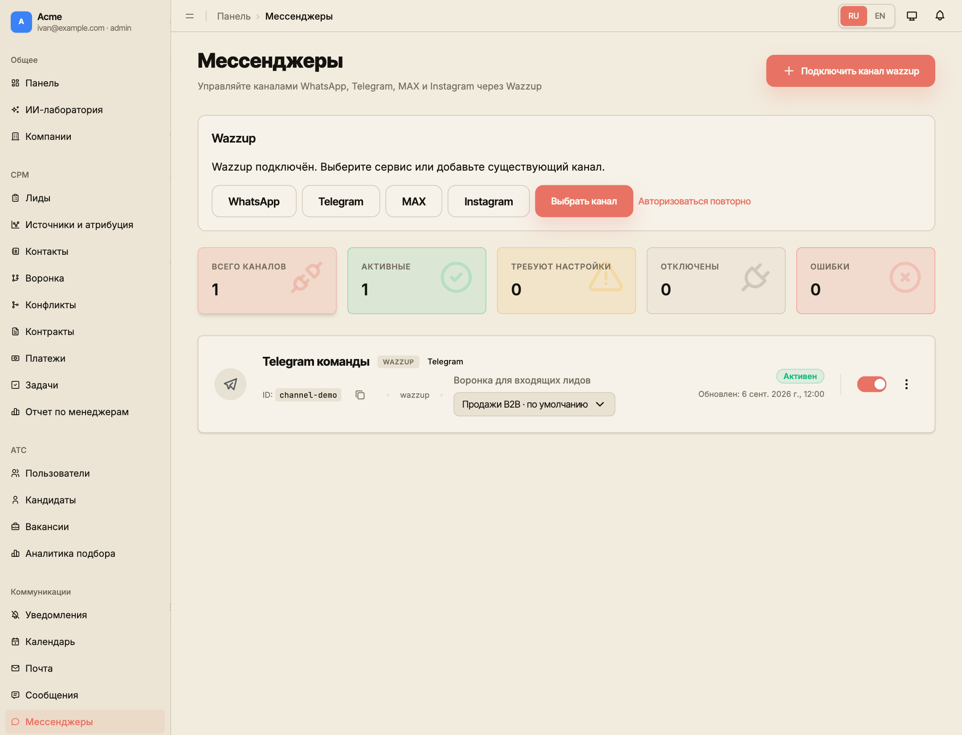Image resolution: width=962 pixels, height=735 pixels.
Task: Click the Задачи checkbox icon
Action: click(x=16, y=385)
